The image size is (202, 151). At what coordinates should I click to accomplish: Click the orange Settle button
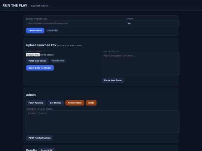(x=91, y=103)
